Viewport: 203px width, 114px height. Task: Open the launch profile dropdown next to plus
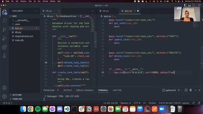[182, 90]
